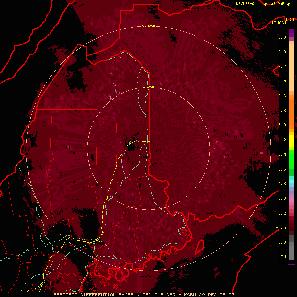The height and width of the screenshot is (297, 297).
Task: Click the 1.8 scale value
Action: click(x=282, y=184)
